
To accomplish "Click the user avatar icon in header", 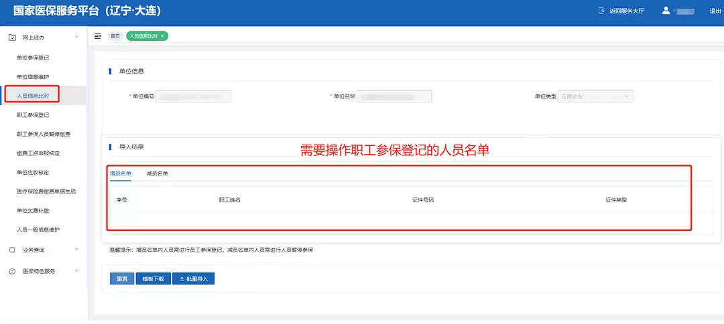I will tap(666, 11).
